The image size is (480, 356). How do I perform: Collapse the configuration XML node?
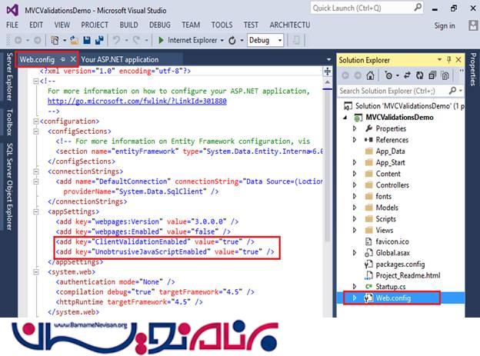tap(35, 121)
